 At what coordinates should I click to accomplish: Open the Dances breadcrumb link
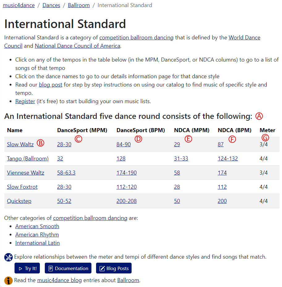pyautogui.click(x=51, y=5)
